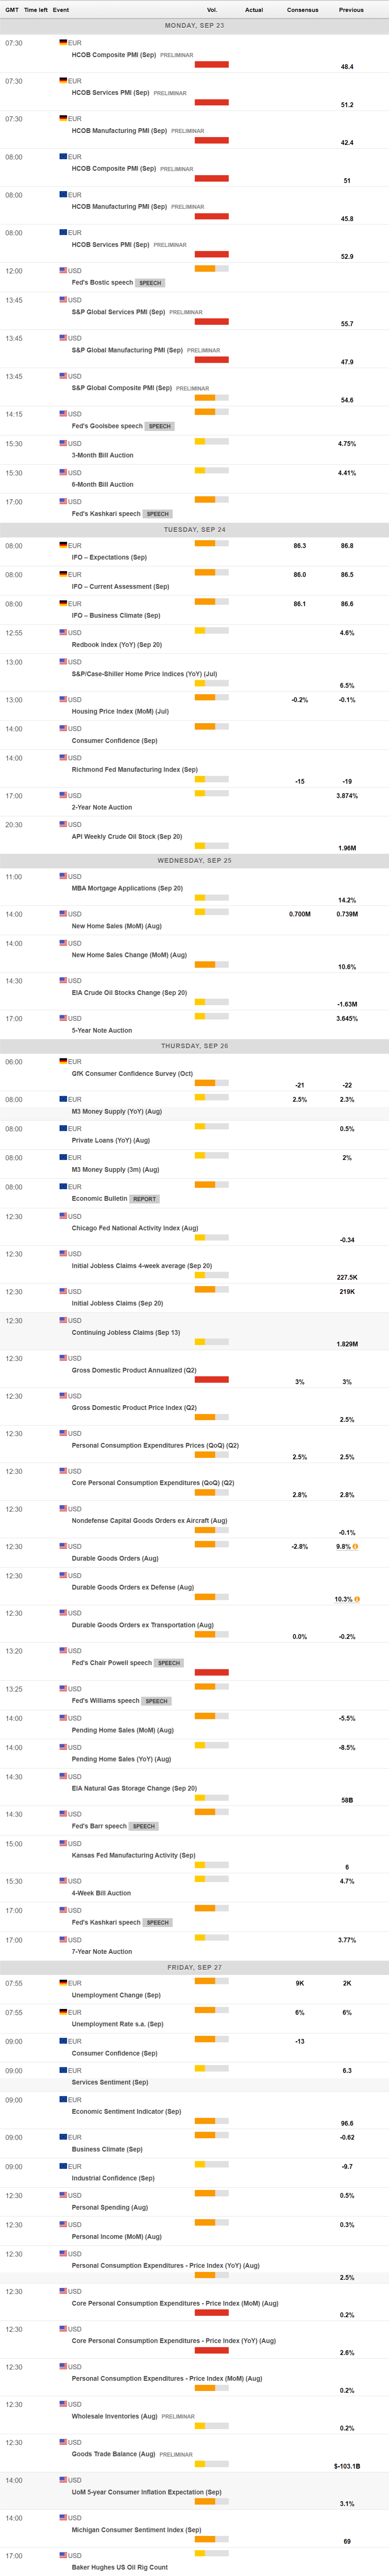
Task: Click the Thursday, Sep 26 date header
Action: click(194, 1046)
